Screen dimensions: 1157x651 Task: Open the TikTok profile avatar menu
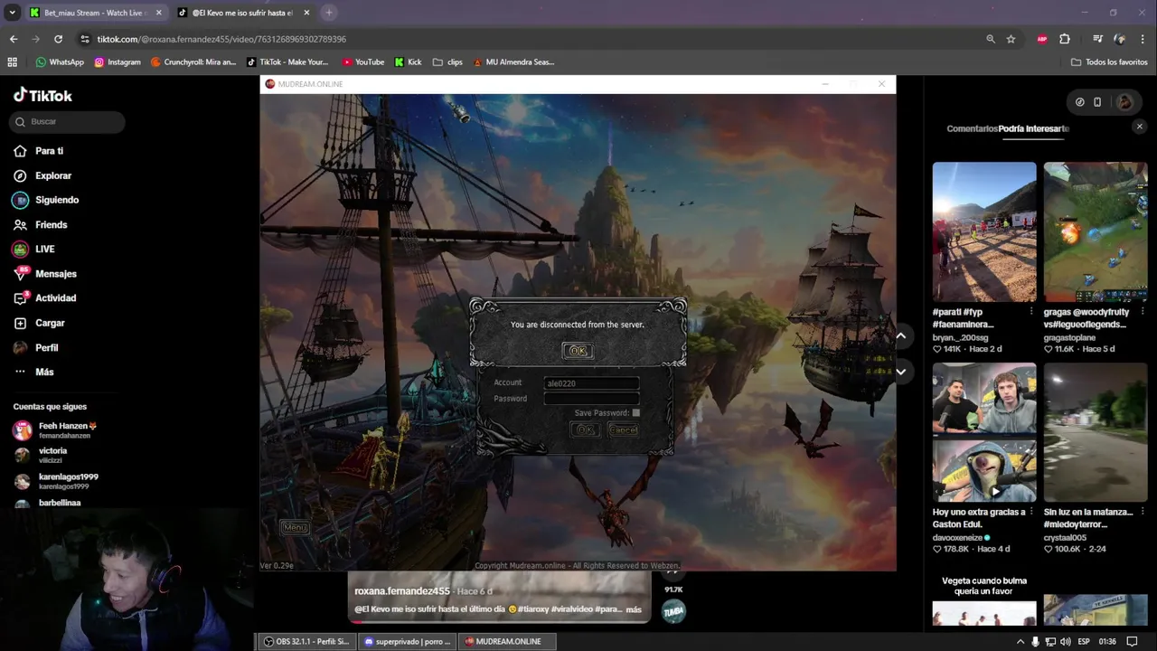1124,102
